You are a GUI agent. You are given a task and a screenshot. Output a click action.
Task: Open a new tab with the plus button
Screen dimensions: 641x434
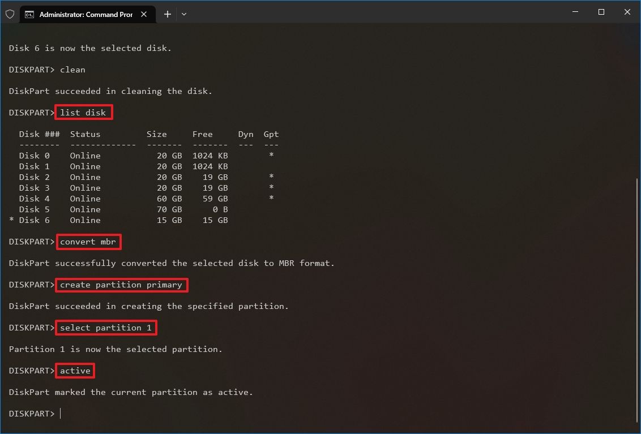(167, 14)
